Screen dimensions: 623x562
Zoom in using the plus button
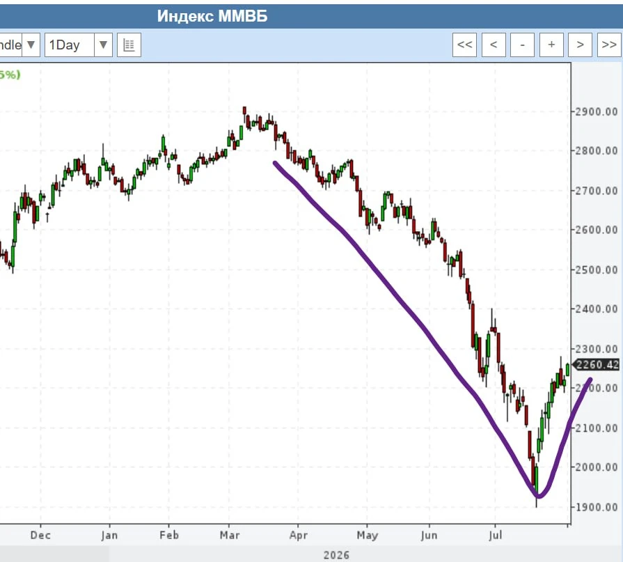[551, 45]
